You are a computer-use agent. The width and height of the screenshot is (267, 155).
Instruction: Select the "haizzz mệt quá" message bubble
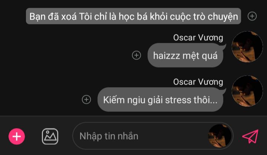coord(185,55)
